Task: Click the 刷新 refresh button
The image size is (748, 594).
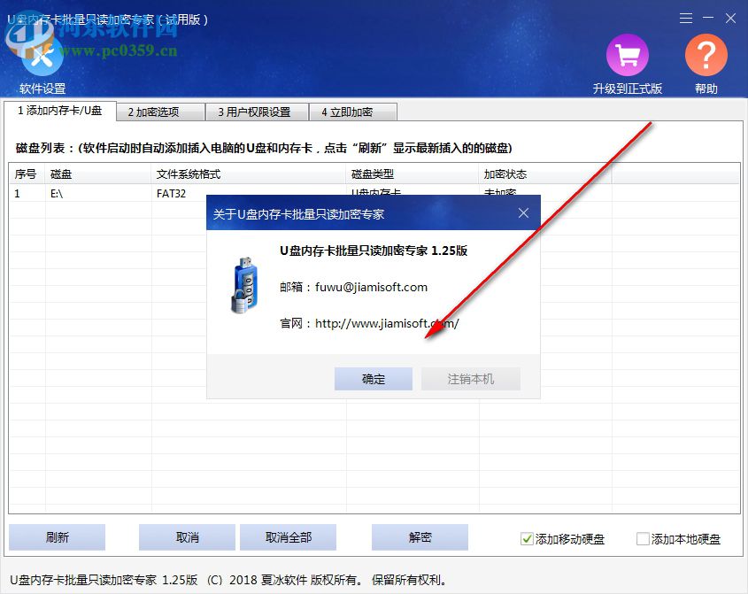Action: [57, 537]
